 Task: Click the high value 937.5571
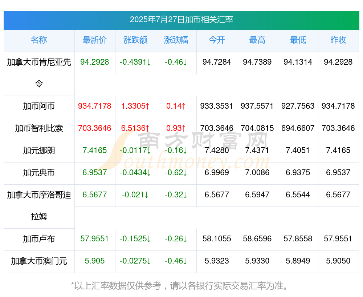click(x=257, y=106)
